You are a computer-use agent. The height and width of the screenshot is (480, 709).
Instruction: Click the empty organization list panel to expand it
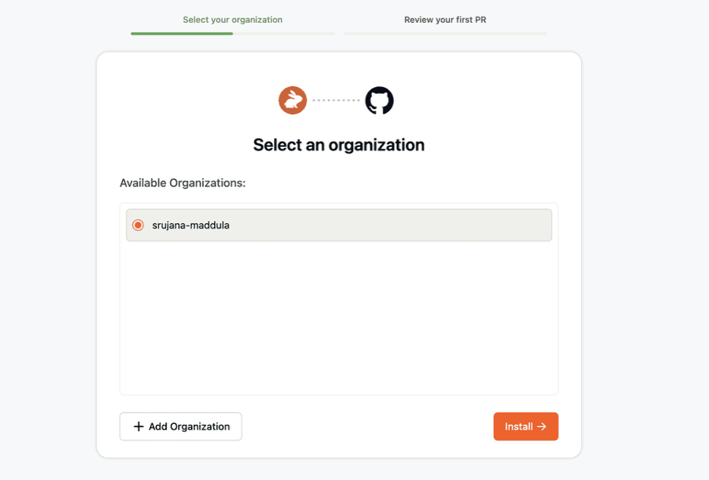tap(339, 318)
